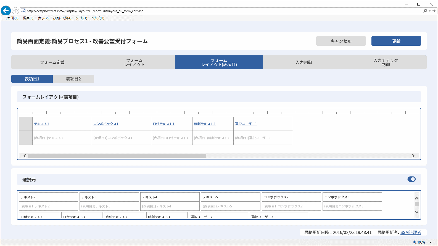Open the 選択ユーザー1 column link

[x=246, y=124]
